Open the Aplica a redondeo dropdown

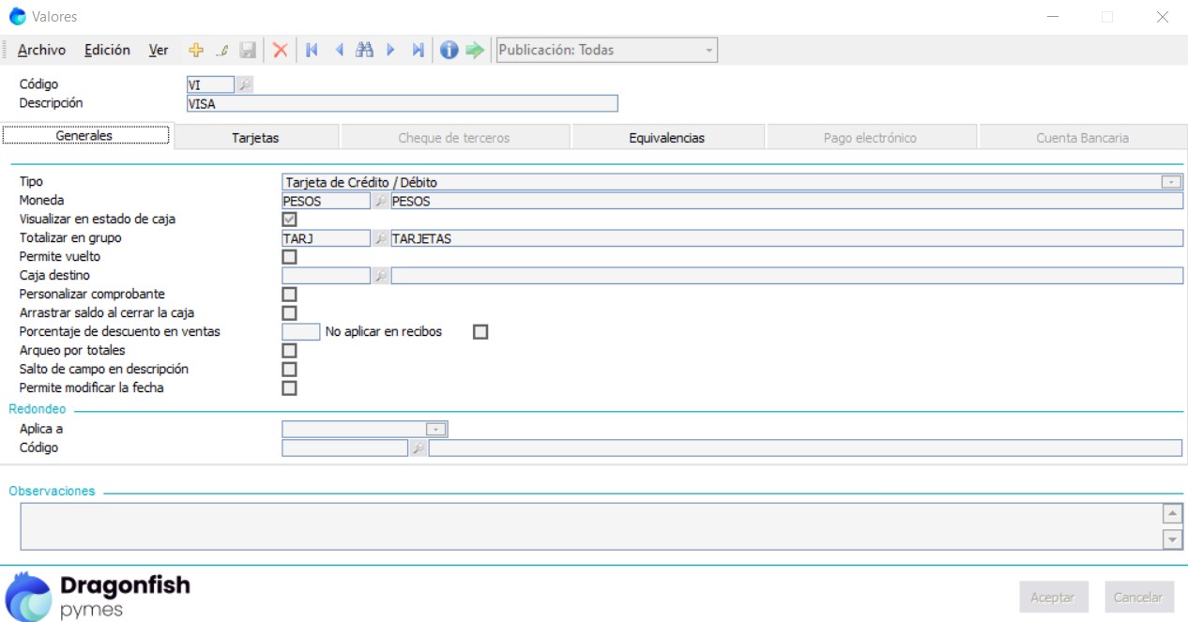point(435,430)
